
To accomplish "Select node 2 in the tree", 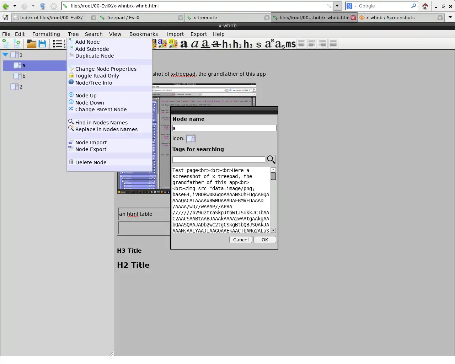I will click(21, 87).
